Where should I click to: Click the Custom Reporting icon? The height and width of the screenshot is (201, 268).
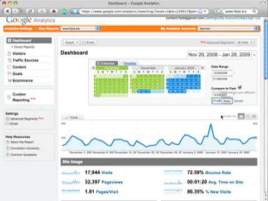(9, 97)
